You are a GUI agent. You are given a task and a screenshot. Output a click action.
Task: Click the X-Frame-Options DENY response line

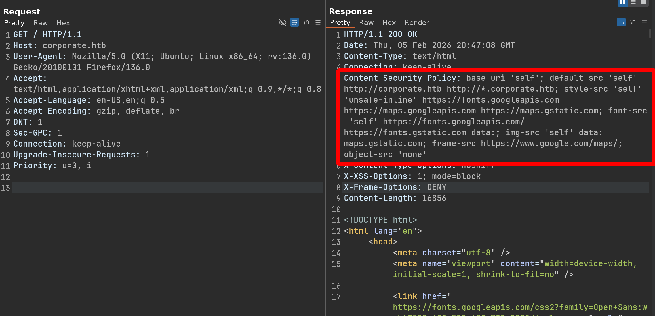395,187
